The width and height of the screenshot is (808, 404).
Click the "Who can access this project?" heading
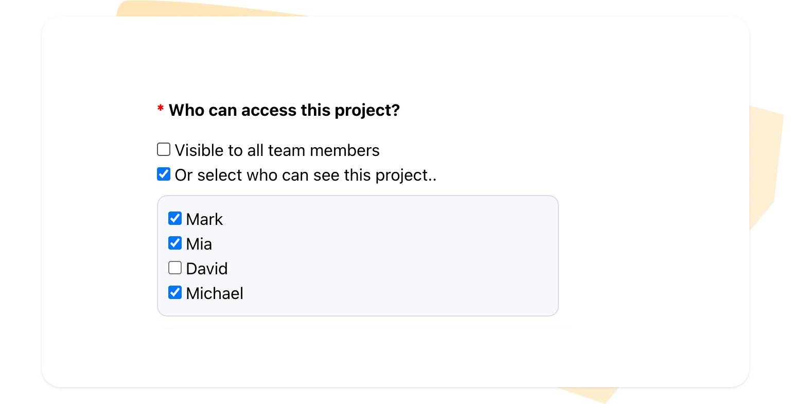pyautogui.click(x=284, y=110)
